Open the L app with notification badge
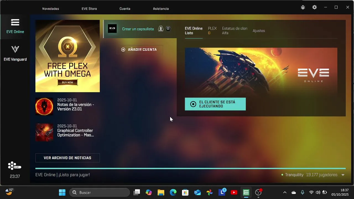 point(222,192)
